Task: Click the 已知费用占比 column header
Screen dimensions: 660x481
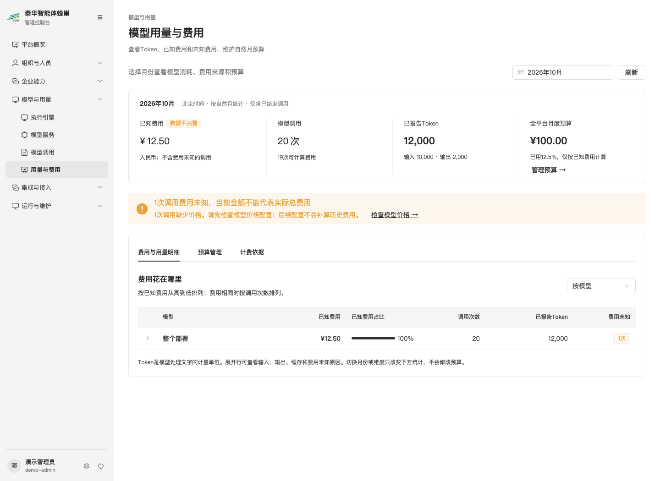Action: point(368,317)
